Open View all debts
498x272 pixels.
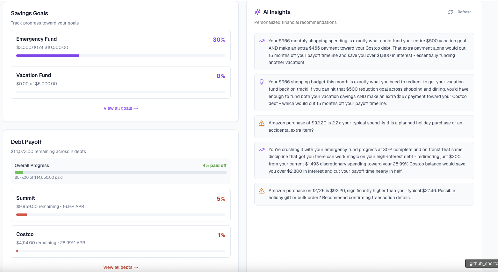(121, 267)
